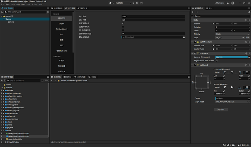Viewport: 251px width, 147px height.
Task: Click the add-node plus icon in Hierarchy
Action: pos(2,12)
